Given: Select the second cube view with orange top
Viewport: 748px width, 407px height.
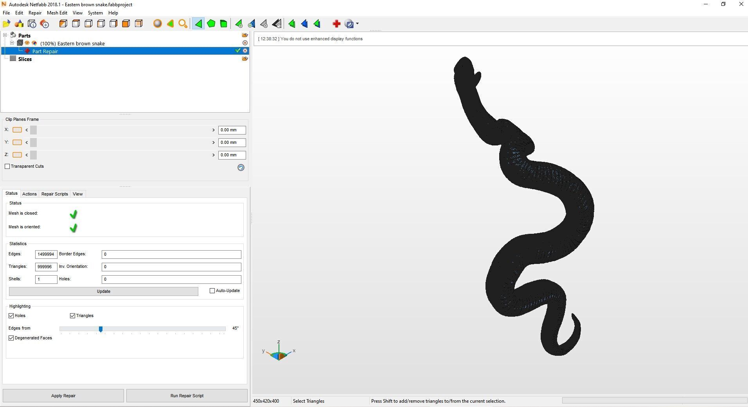Looking at the screenshot, I should pyautogui.click(x=76, y=24).
